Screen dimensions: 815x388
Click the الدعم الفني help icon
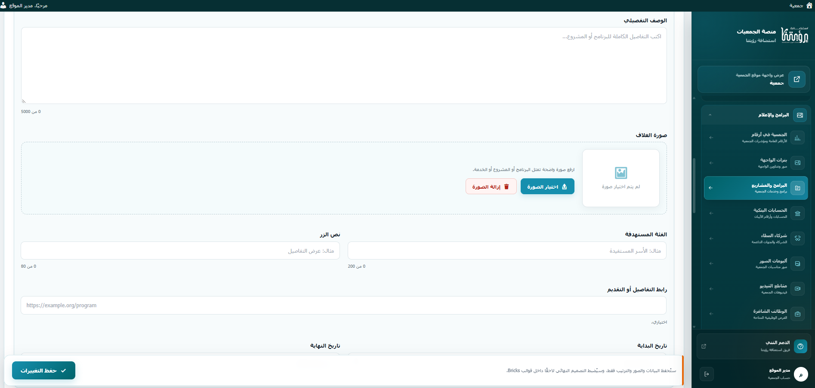coord(800,346)
